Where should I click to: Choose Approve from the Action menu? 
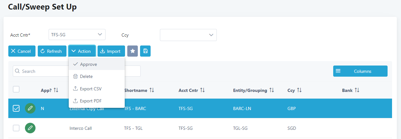[88, 64]
